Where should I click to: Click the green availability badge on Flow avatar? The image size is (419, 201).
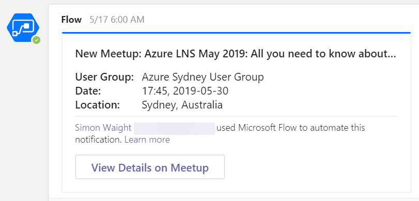click(36, 40)
